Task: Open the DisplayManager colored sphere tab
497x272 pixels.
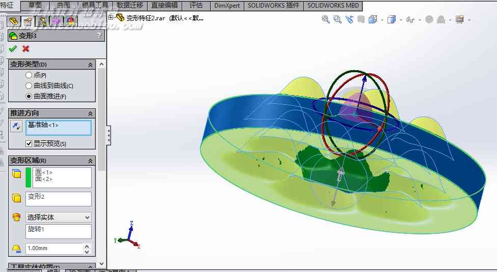Action: [x=70, y=21]
